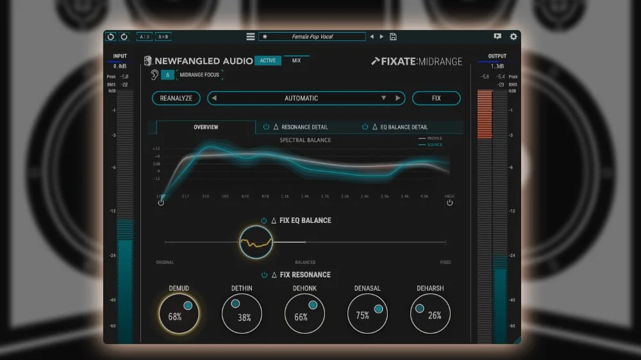Click the DEHARSH knob at 26%
Image resolution: width=641 pixels, height=360 pixels.
[x=430, y=314]
